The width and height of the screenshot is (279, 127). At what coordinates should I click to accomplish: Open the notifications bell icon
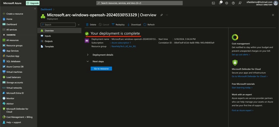pyautogui.click(x=220, y=3)
